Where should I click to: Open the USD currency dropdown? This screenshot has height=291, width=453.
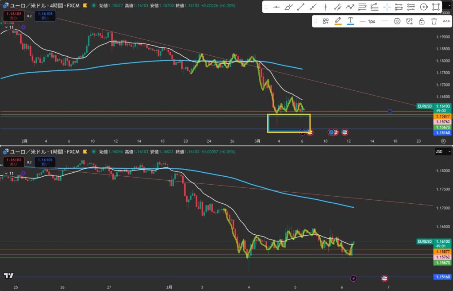[x=444, y=151]
